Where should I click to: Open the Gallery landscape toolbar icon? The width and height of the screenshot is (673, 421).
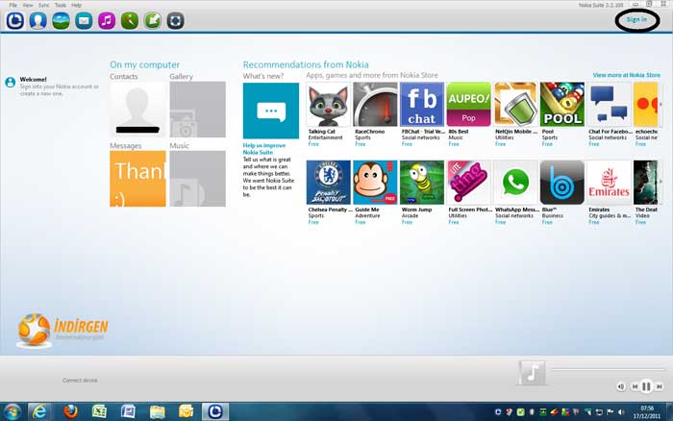coord(61,20)
